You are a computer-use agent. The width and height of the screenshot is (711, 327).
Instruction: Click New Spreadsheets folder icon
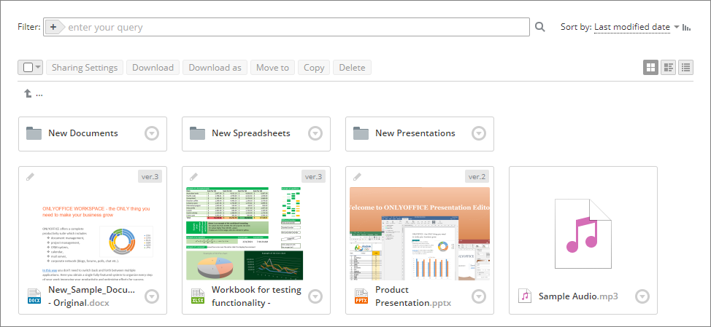pyautogui.click(x=198, y=133)
